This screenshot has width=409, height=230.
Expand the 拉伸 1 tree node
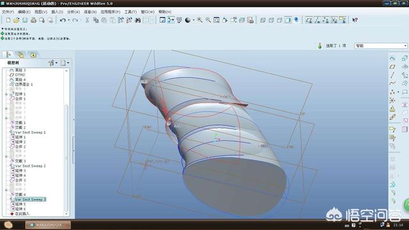pyautogui.click(x=6, y=94)
